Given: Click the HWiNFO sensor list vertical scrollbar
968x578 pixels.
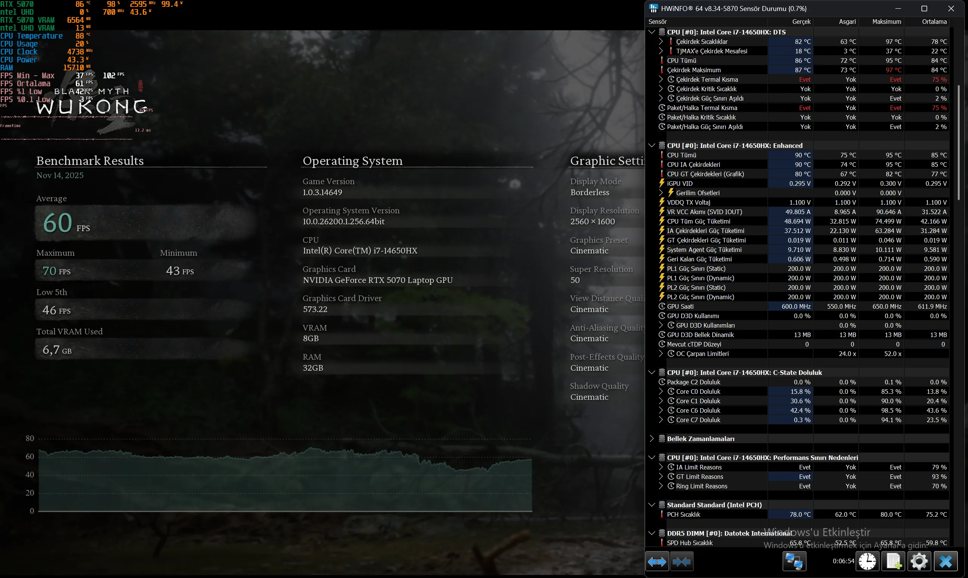Looking at the screenshot, I should tap(958, 142).
